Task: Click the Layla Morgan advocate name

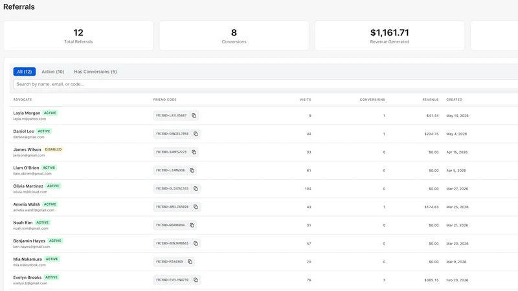Action: coord(27,113)
